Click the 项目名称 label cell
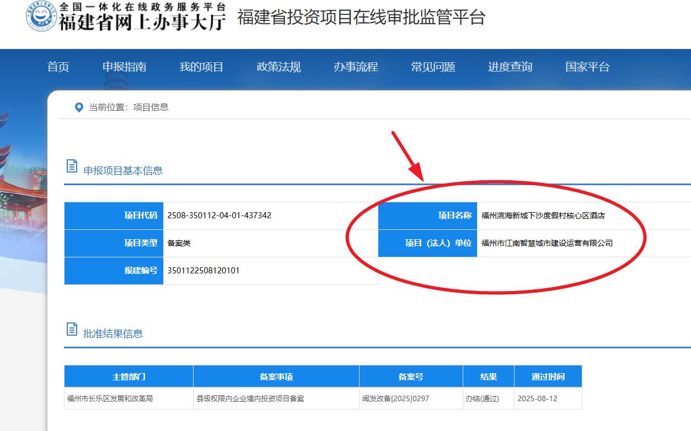This screenshot has width=691, height=431. pyautogui.click(x=428, y=215)
